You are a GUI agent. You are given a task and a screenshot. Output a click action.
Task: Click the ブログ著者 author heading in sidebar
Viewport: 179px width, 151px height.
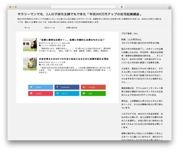(130, 34)
